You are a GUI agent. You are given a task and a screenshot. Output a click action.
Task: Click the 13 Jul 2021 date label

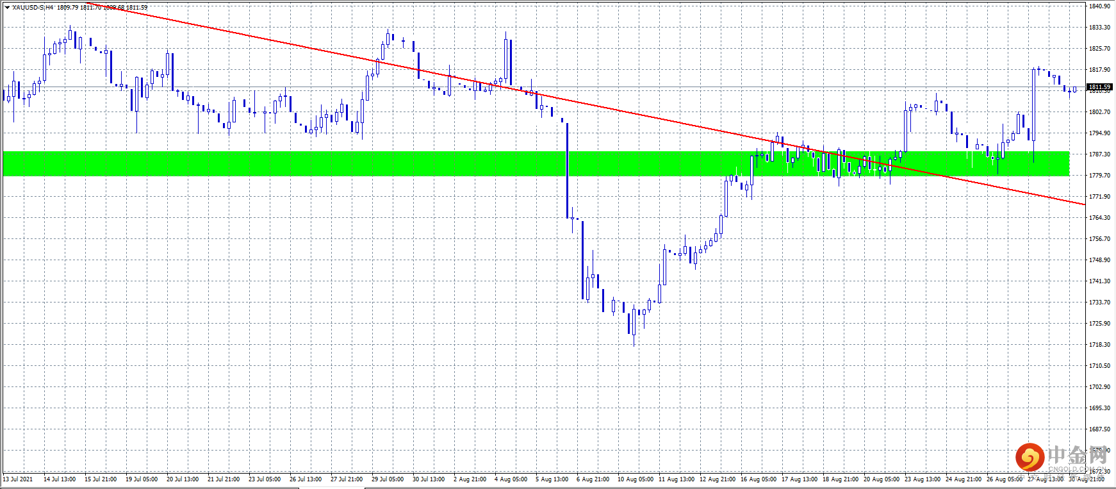[18, 479]
